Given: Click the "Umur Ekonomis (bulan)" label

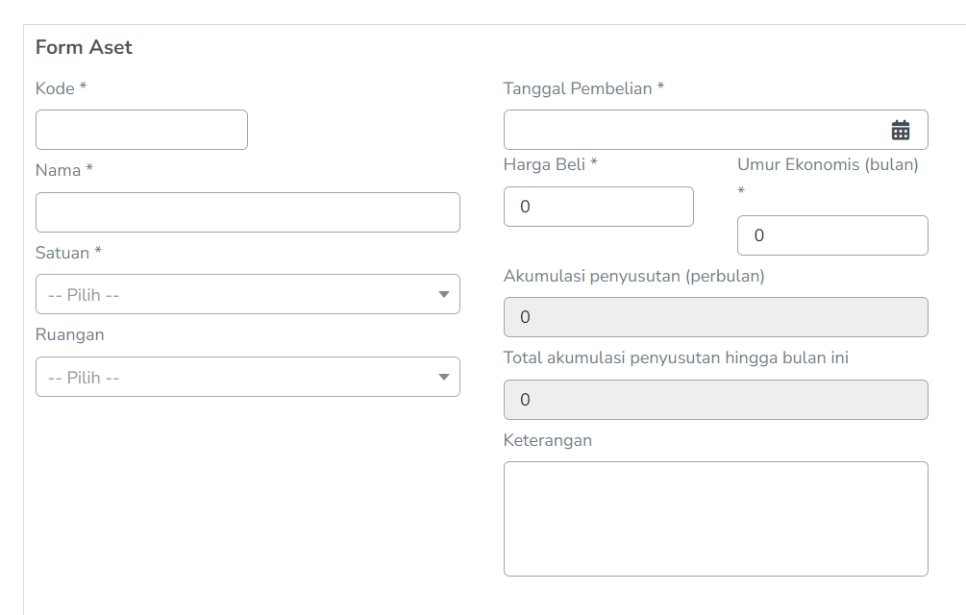Looking at the screenshot, I should [828, 164].
